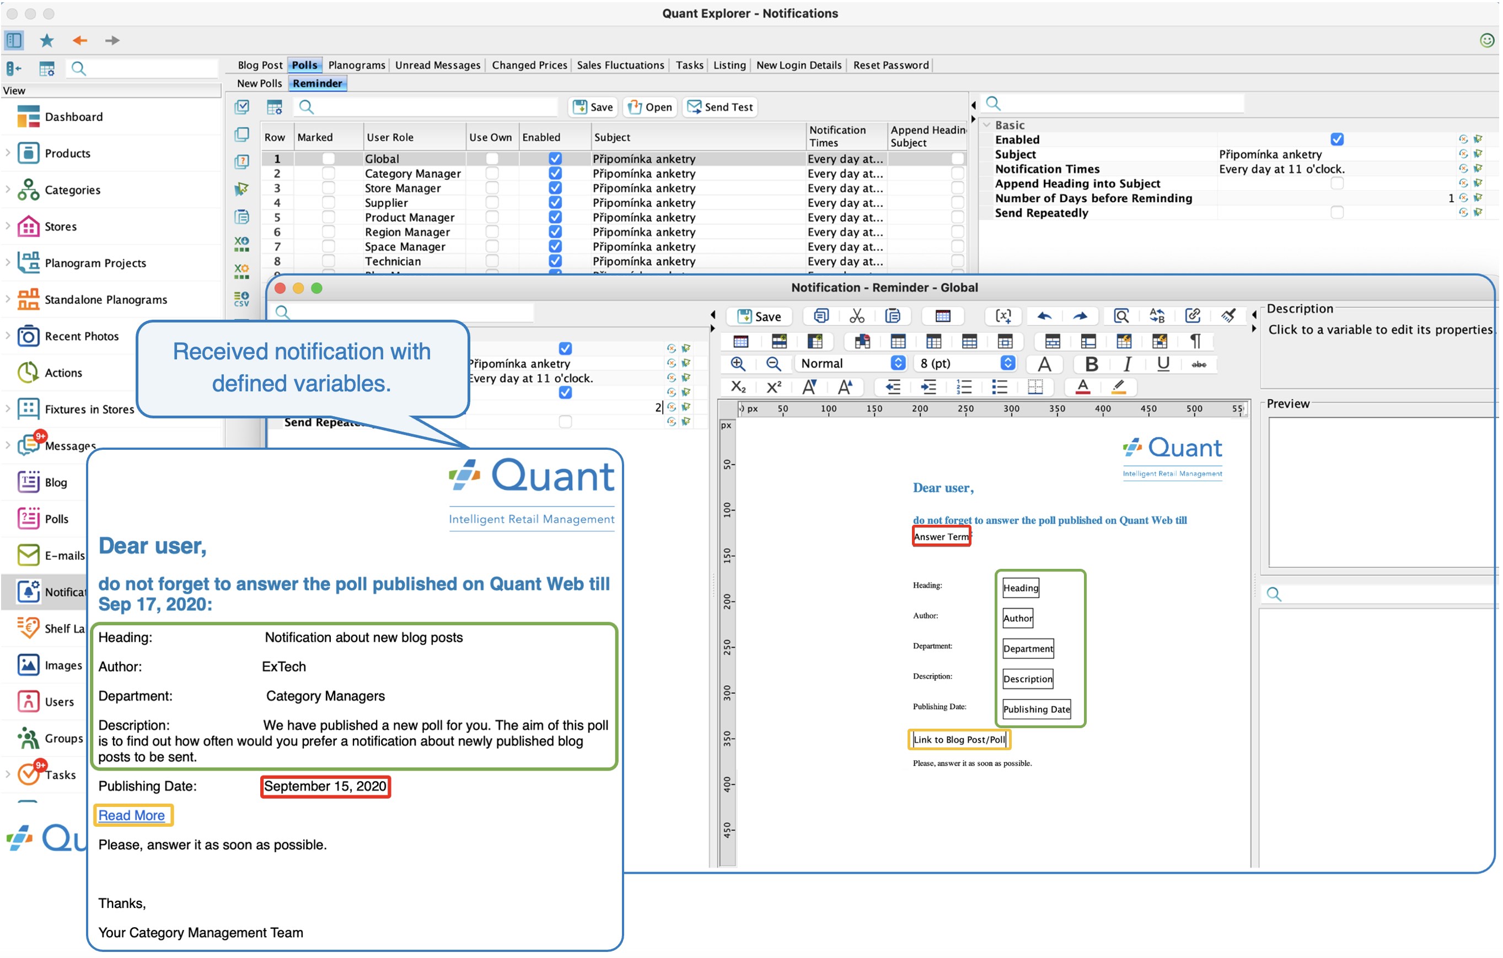Click Save in the Notification editor window
The image size is (1503, 958).
click(759, 317)
